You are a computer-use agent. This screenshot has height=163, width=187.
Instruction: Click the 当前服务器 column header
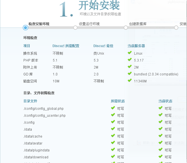(x=136, y=46)
